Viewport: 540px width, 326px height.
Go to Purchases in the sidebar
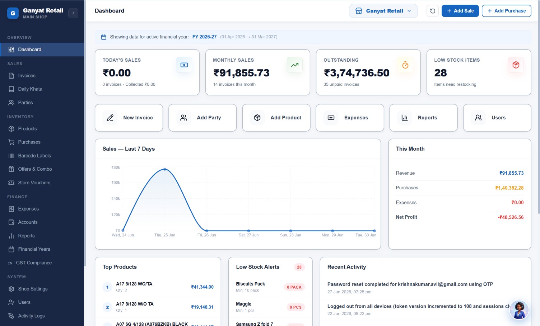point(42,142)
